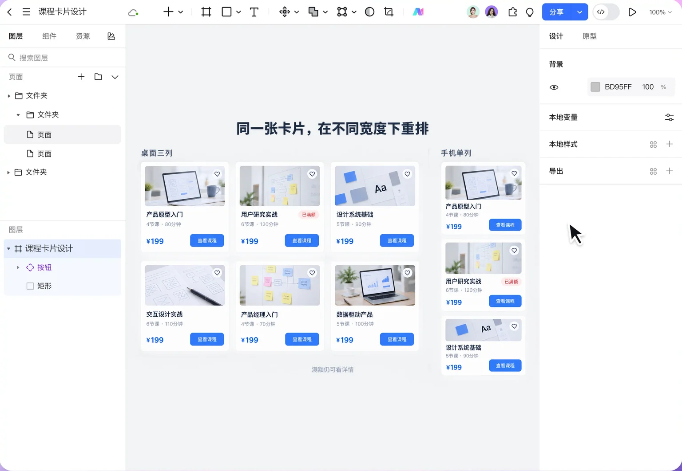Click 查看课程 on 交互设计实战 card
Image resolution: width=682 pixels, height=471 pixels.
(207, 339)
